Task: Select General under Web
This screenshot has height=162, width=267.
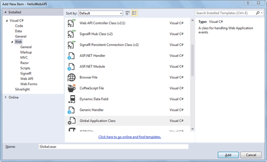Action: tap(26, 47)
